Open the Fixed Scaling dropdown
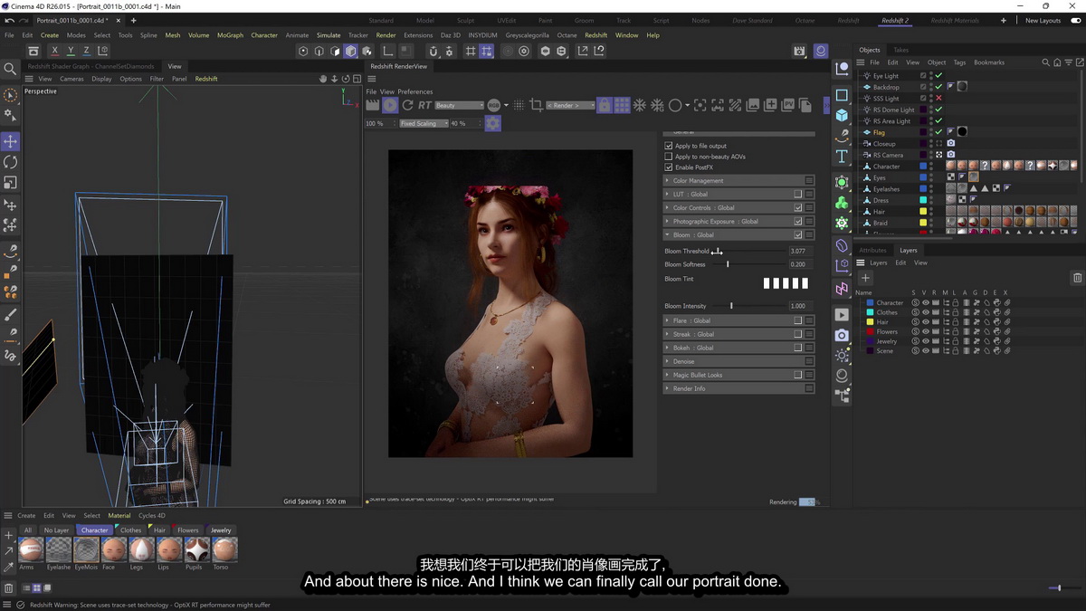1086x611 pixels. click(424, 123)
